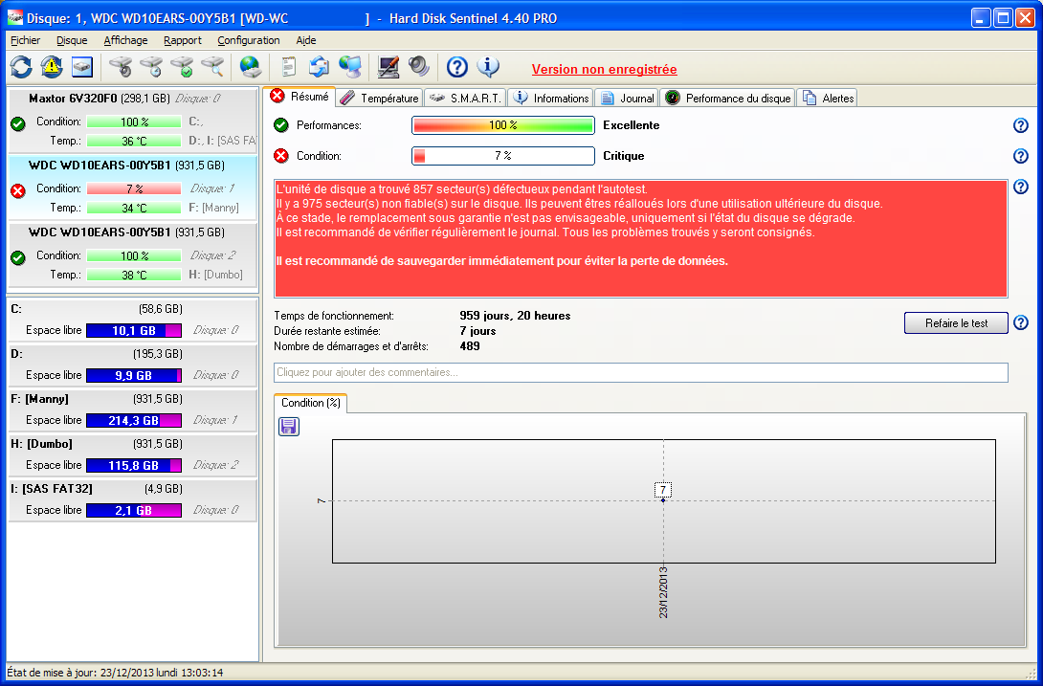Image resolution: width=1043 pixels, height=686 pixels.
Task: Open the Disque menu
Action: point(72,40)
